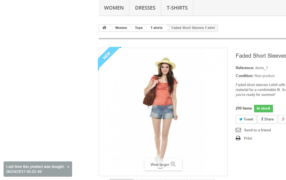Click the In stock label
Viewport: 286px width, 180px height.
click(264, 108)
